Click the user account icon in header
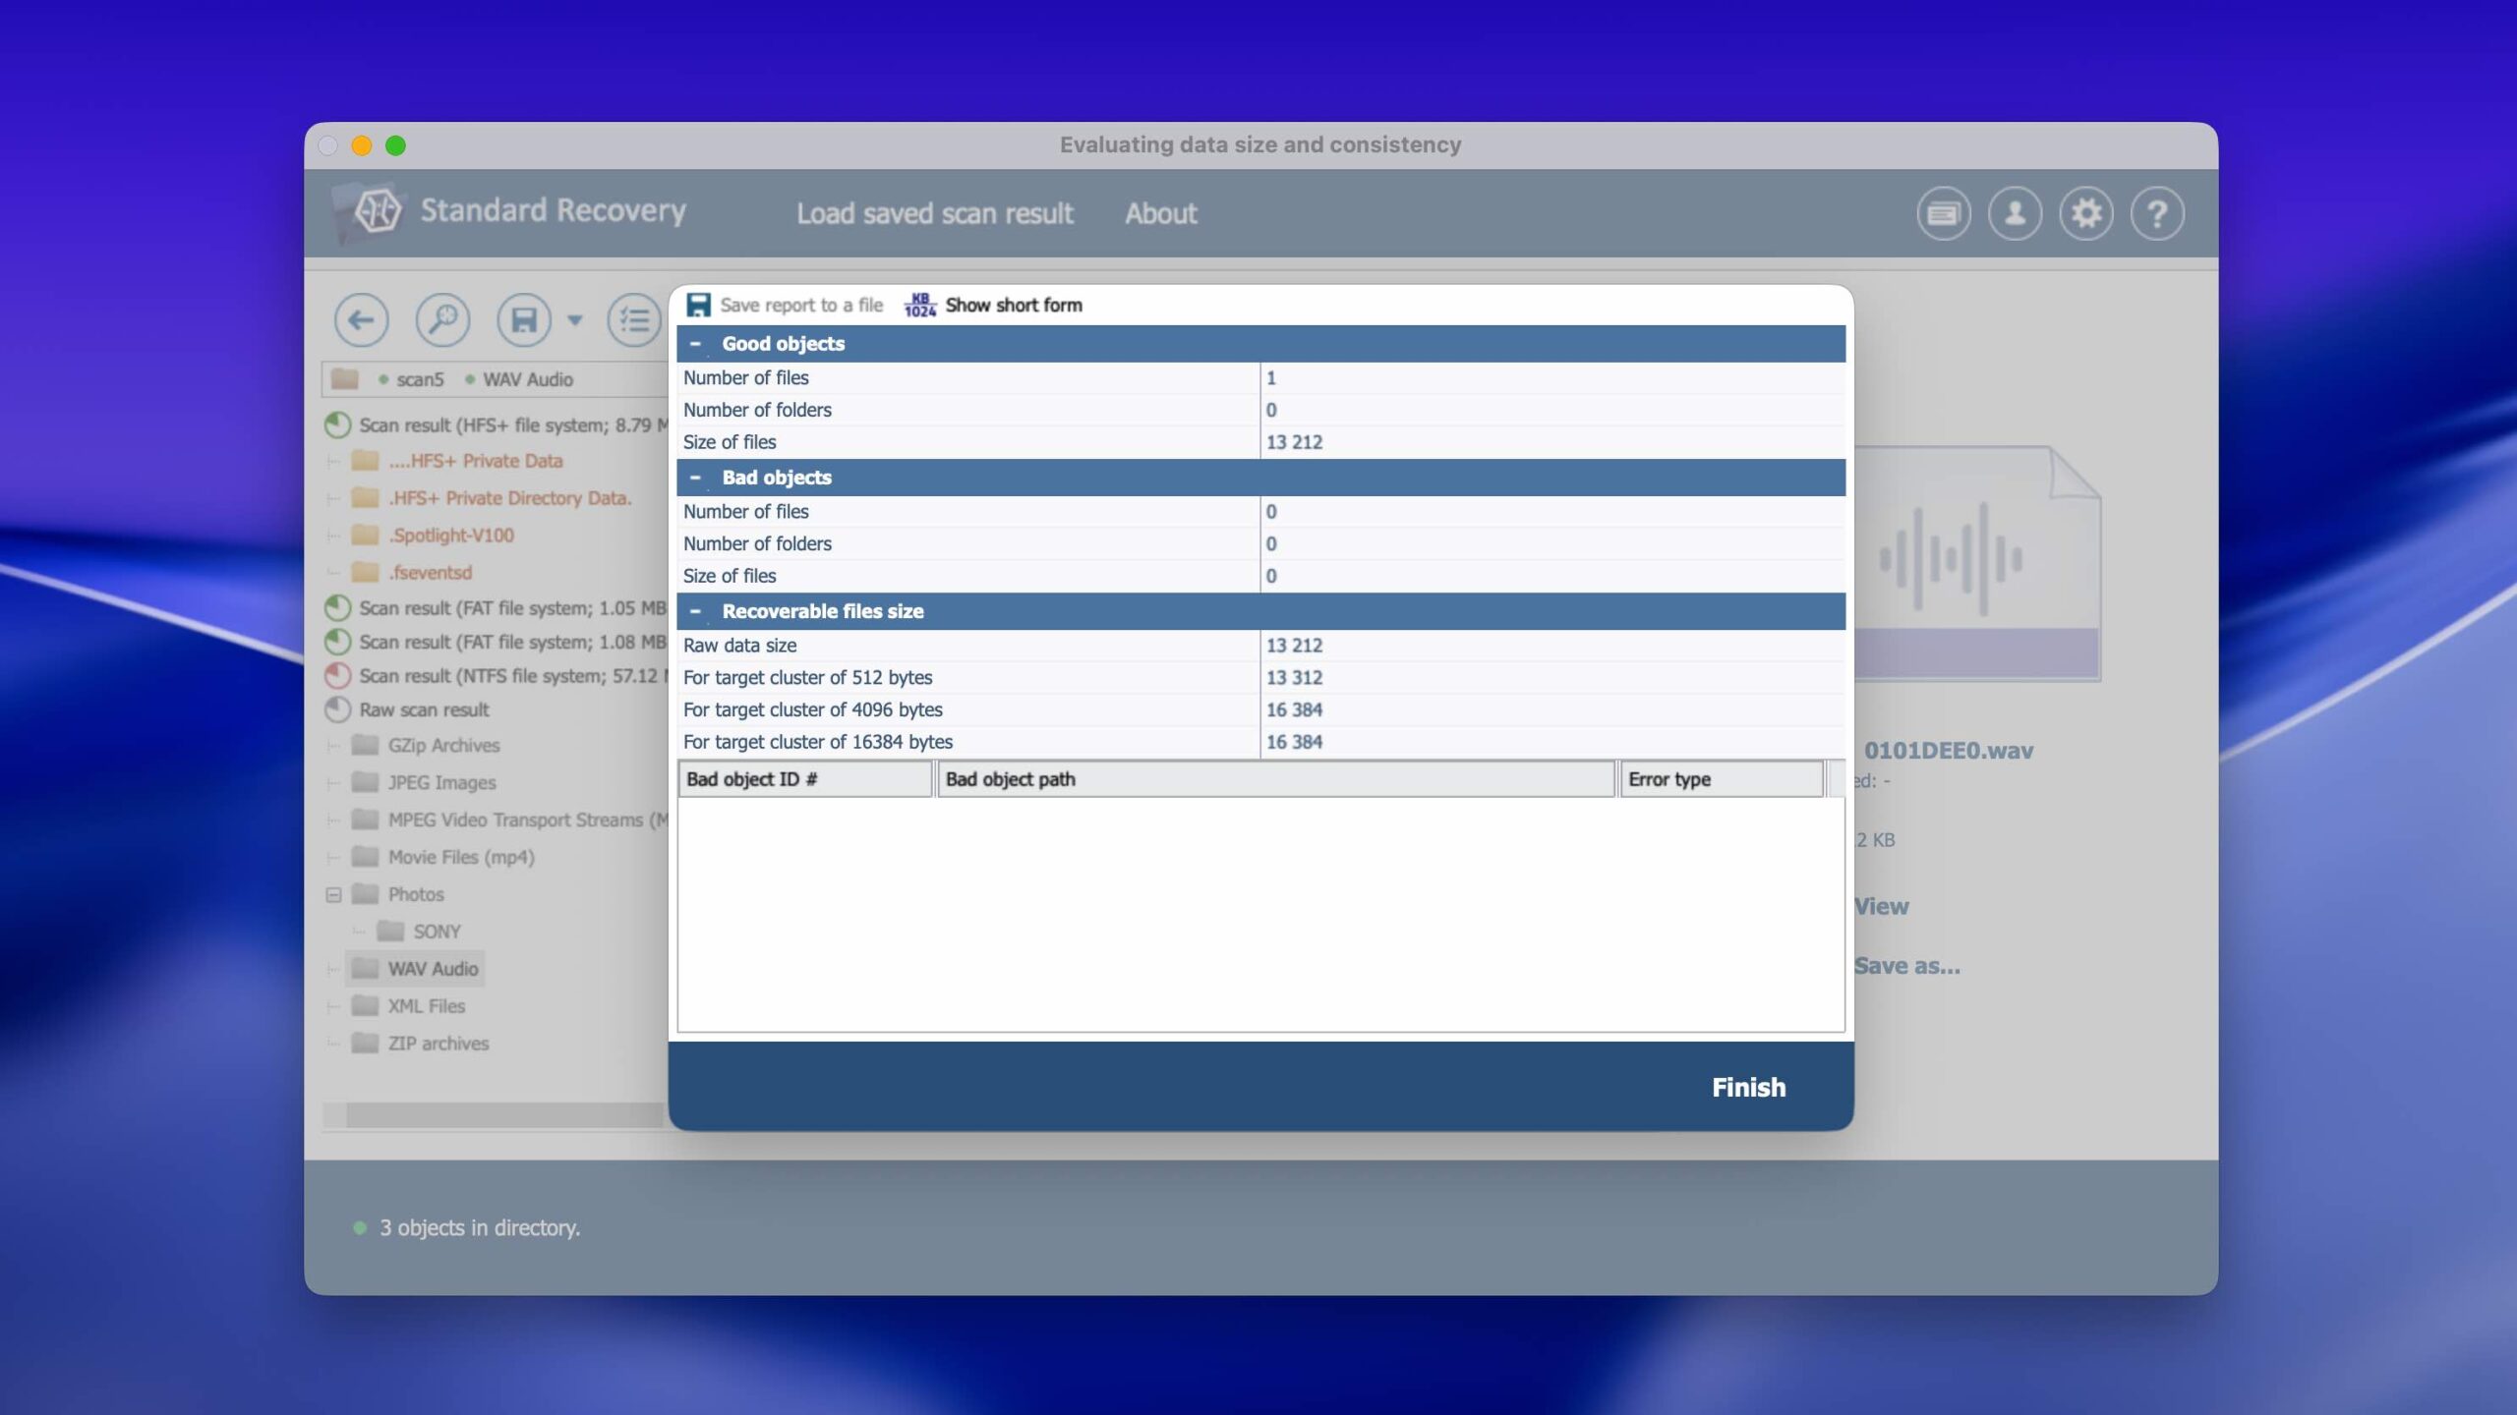Image resolution: width=2517 pixels, height=1415 pixels. tap(2015, 213)
